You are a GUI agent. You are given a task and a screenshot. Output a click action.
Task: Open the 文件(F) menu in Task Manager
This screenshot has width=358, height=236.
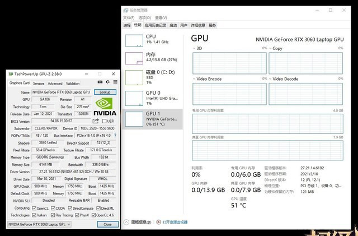129,17
